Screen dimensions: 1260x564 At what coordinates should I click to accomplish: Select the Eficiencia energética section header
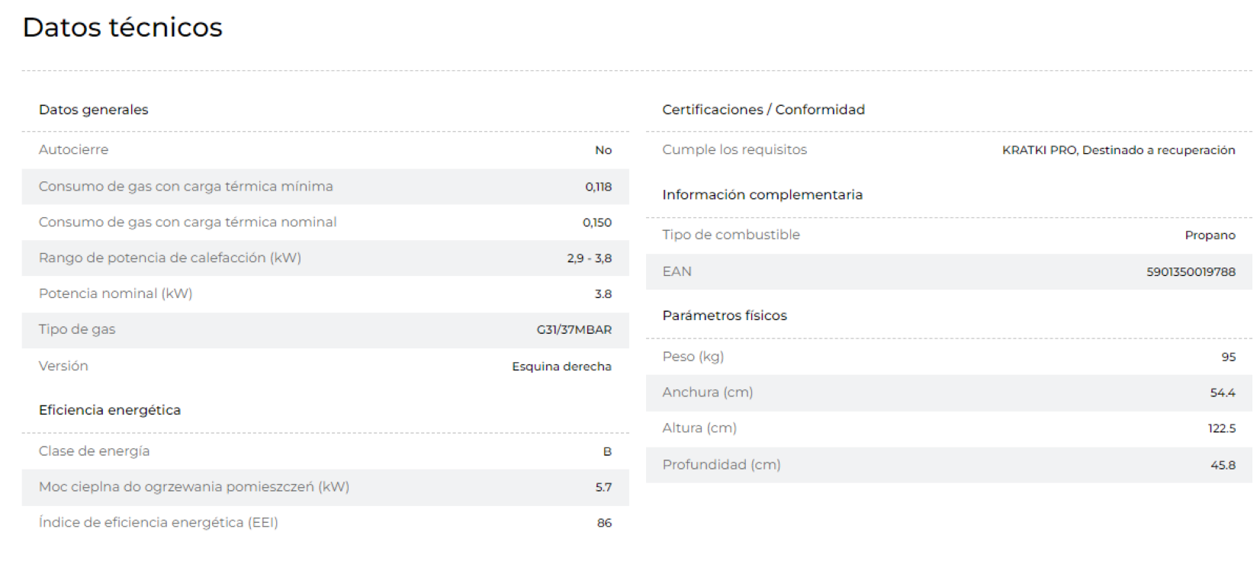pos(110,410)
